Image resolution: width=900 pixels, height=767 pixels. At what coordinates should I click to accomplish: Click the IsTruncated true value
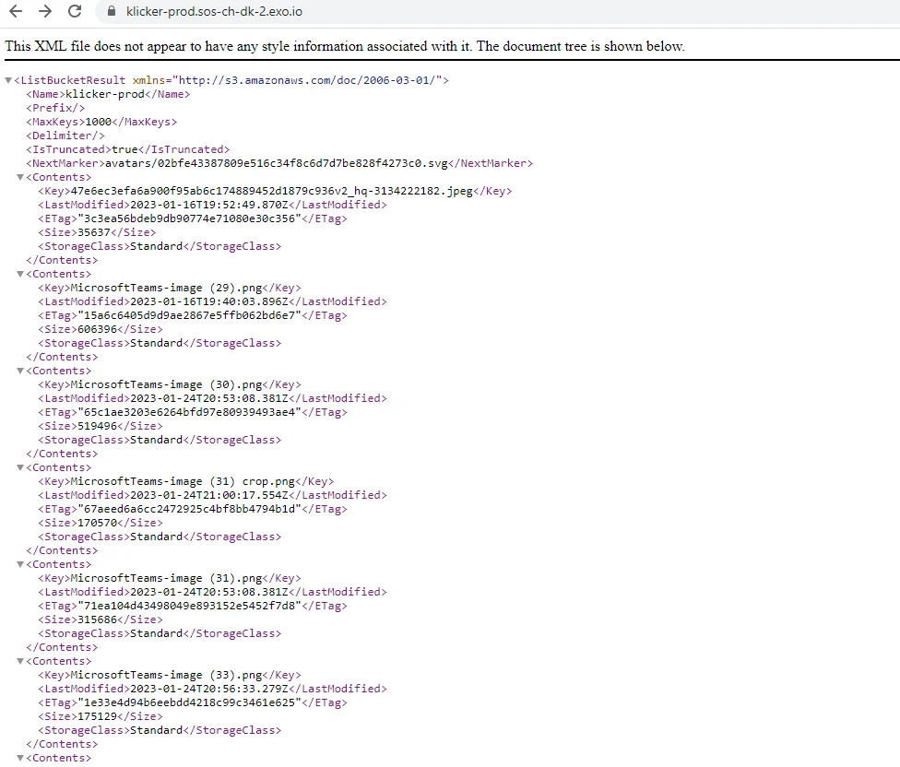125,149
